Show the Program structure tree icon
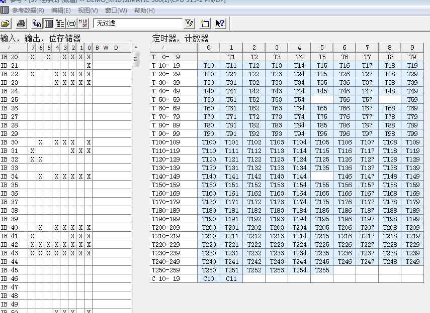430x313 pixels. click(x=60, y=24)
